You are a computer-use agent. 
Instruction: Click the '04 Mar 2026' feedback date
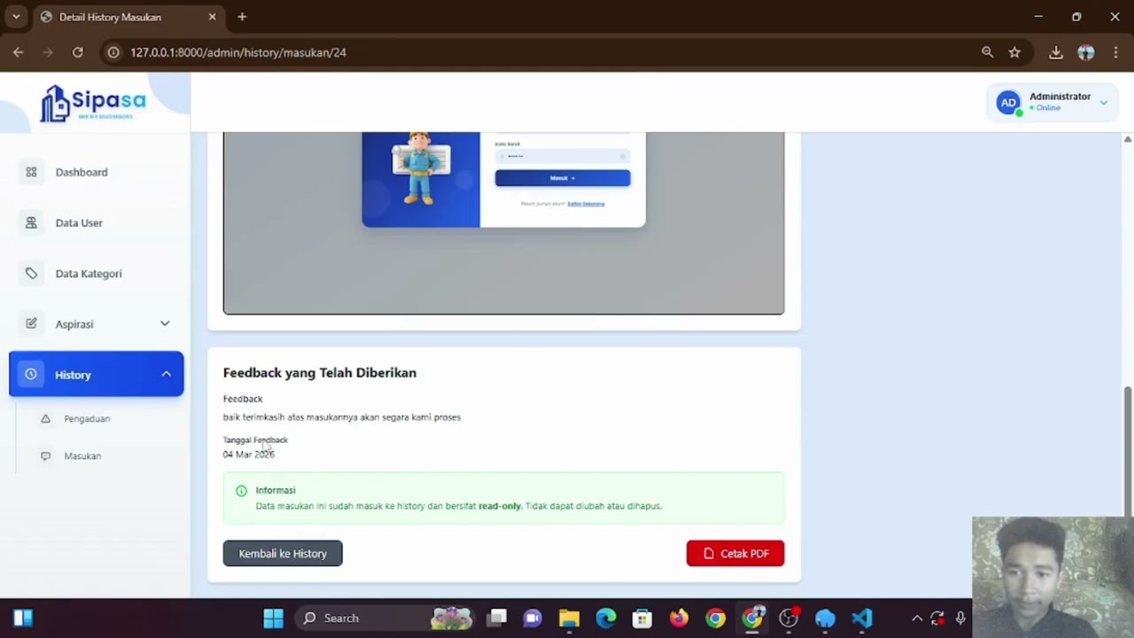click(249, 454)
